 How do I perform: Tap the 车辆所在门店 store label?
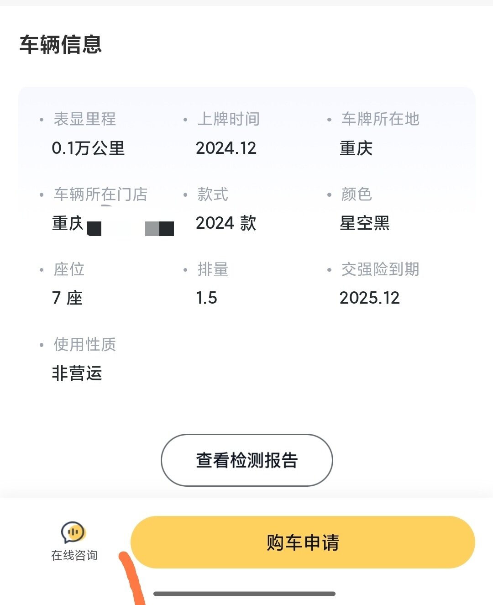(101, 194)
